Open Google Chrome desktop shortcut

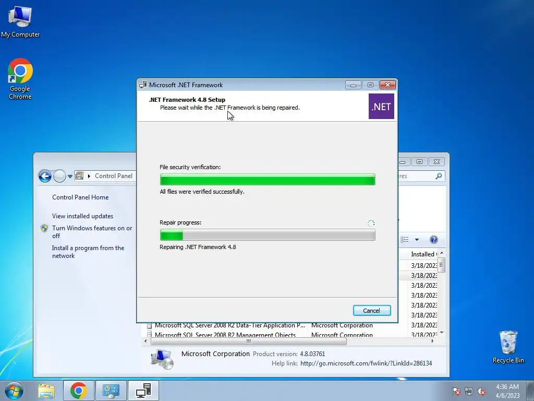[x=20, y=79]
